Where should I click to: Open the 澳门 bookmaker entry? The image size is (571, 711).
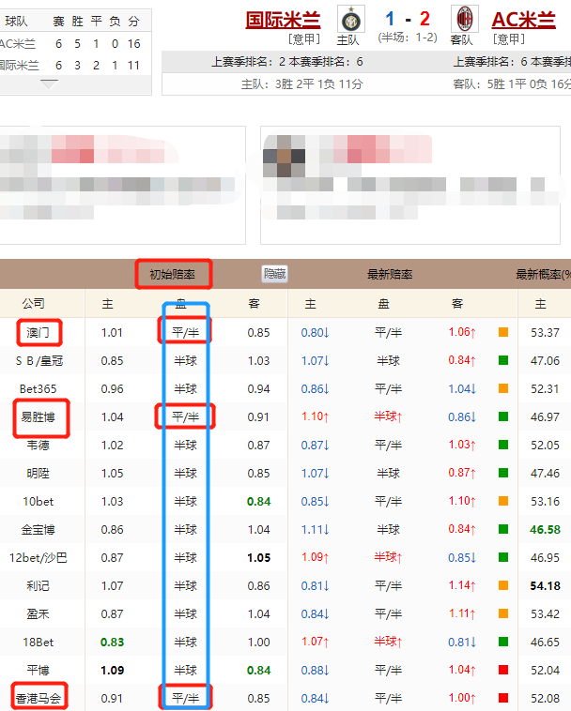39,332
